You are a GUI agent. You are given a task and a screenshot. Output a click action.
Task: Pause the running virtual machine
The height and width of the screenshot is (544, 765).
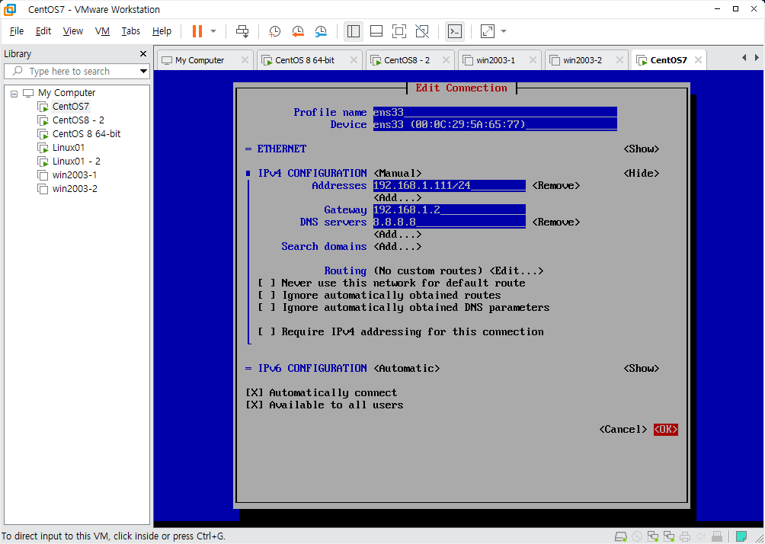(197, 31)
